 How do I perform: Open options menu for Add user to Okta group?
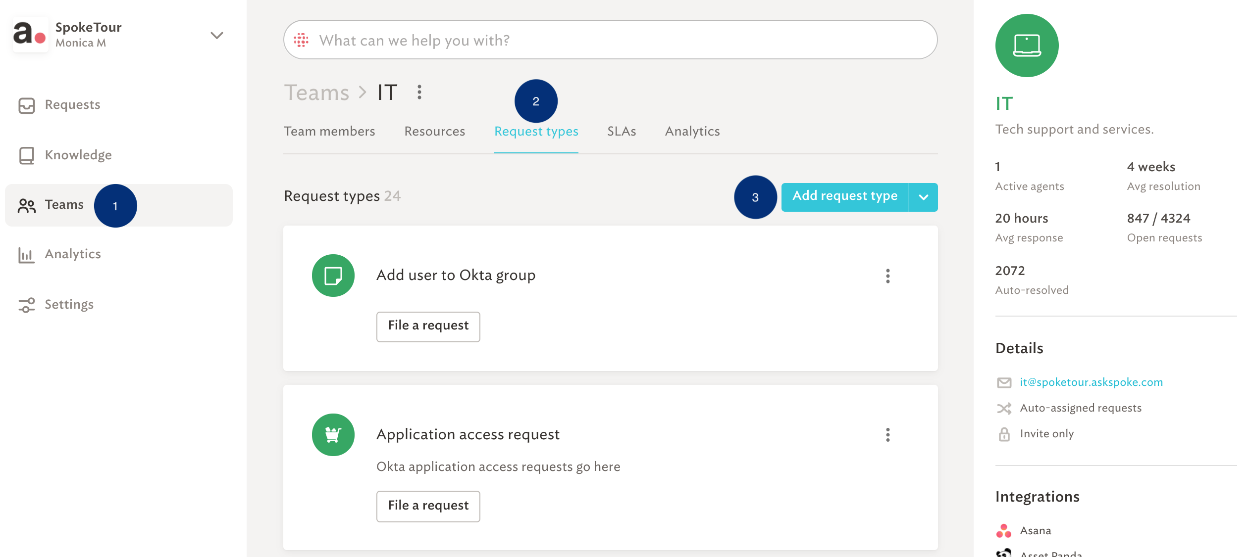pos(888,276)
